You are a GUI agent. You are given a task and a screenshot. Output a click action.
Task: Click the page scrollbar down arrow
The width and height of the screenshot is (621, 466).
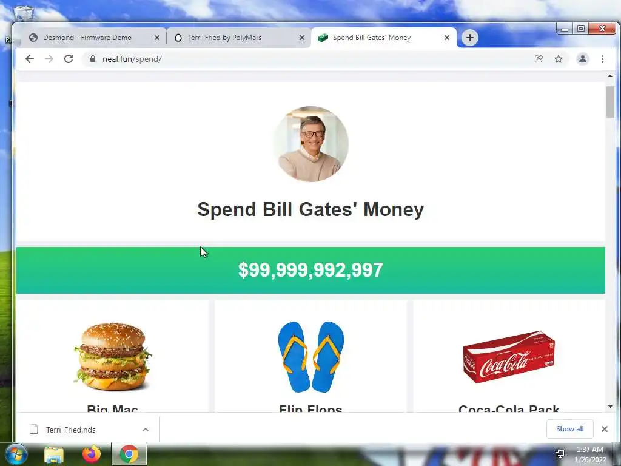tap(610, 407)
